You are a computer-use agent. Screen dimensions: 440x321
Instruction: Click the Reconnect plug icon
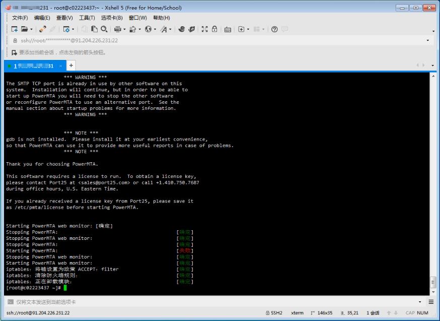pyautogui.click(x=43, y=29)
